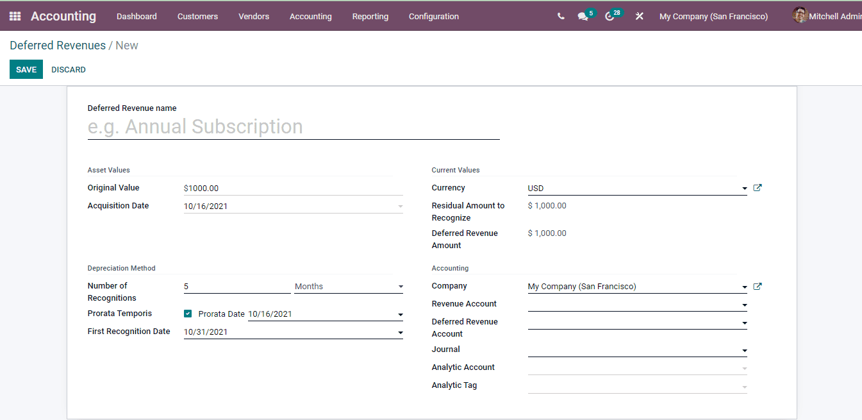862x420 pixels.
Task: Open the activities clock icon
Action: tap(609, 15)
